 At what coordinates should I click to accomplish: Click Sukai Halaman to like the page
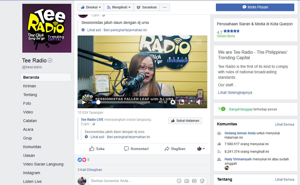tap(185, 120)
